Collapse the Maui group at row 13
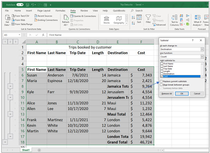The height and width of the screenshot is (153, 210). 10,114
